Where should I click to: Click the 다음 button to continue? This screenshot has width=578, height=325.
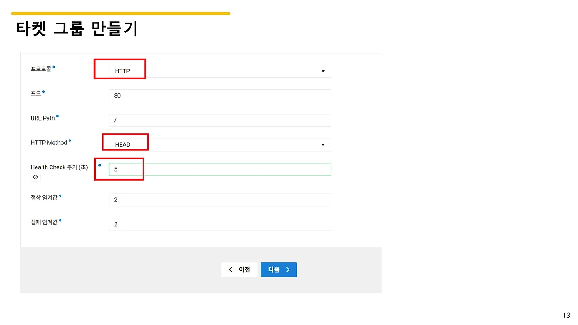click(279, 269)
